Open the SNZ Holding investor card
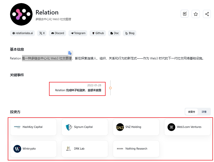This screenshot has width=214, height=162. pyautogui.click(x=136, y=127)
